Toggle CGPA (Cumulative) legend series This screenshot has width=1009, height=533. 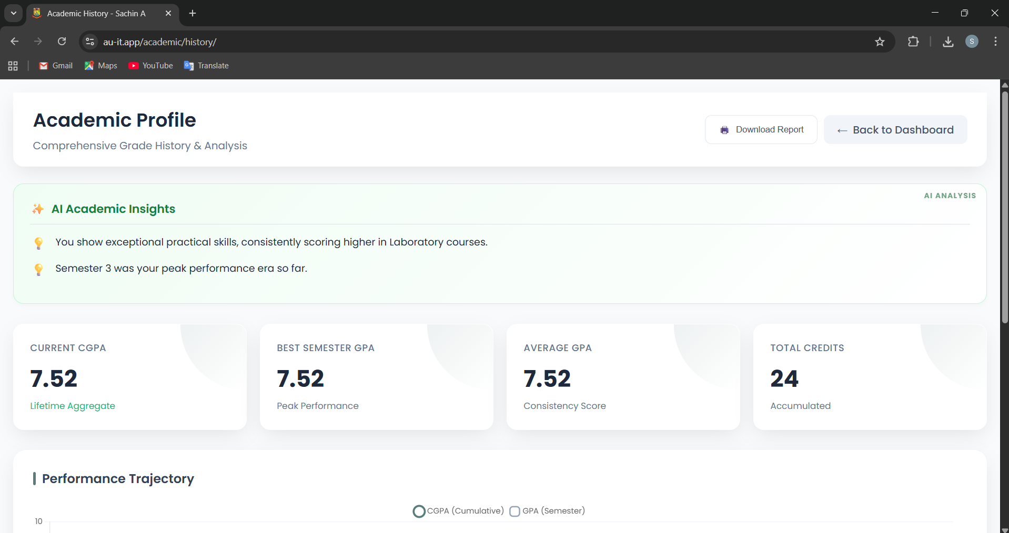(x=458, y=511)
